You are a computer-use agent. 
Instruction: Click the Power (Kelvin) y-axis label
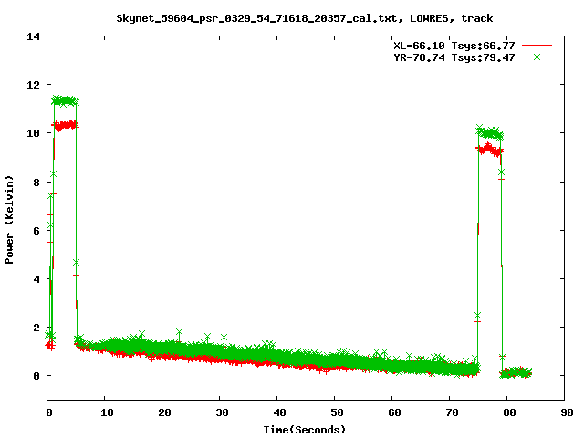(x=9, y=220)
